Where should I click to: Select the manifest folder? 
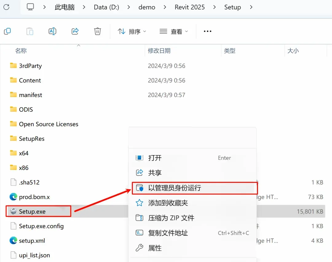click(30, 95)
